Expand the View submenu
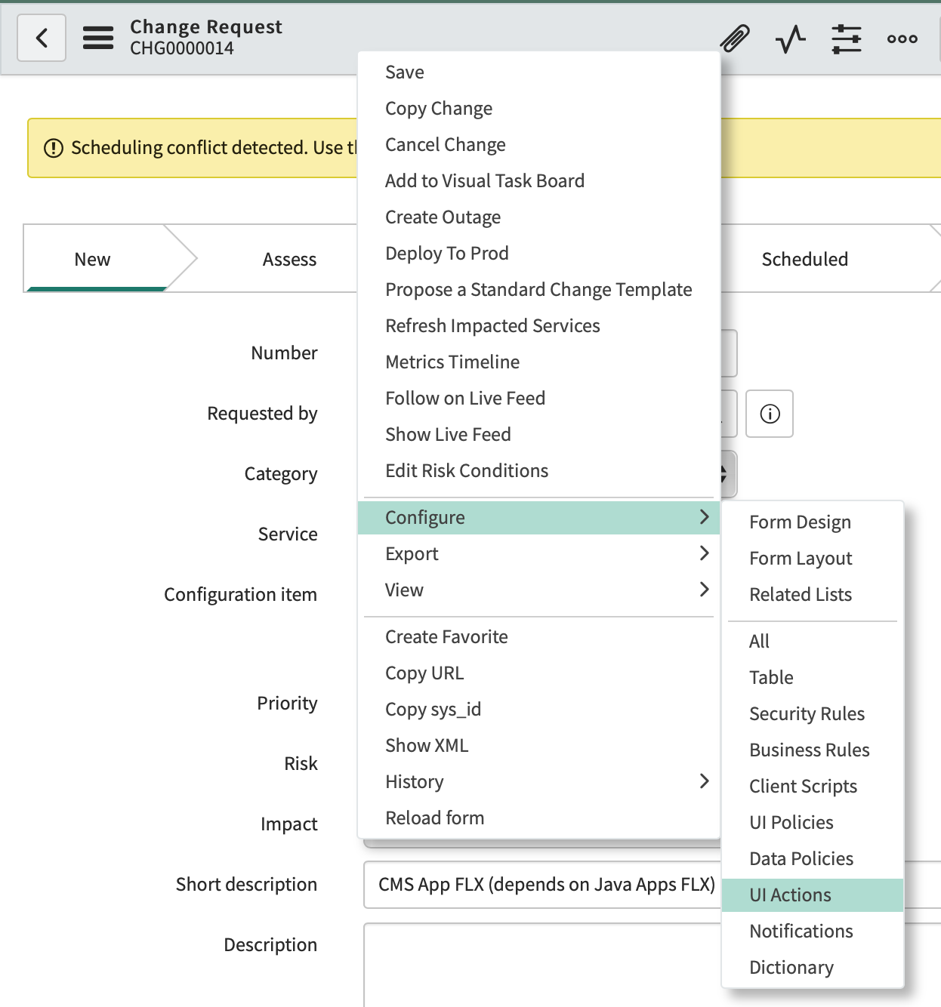This screenshot has width=941, height=1007. (538, 590)
